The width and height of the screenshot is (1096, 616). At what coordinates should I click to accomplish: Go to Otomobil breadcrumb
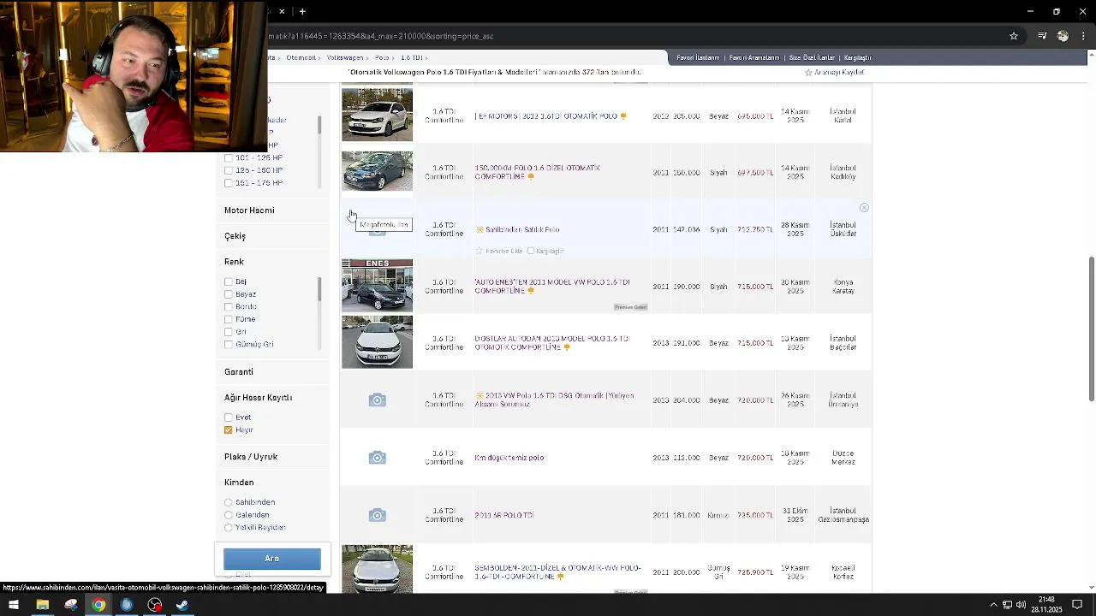[301, 58]
